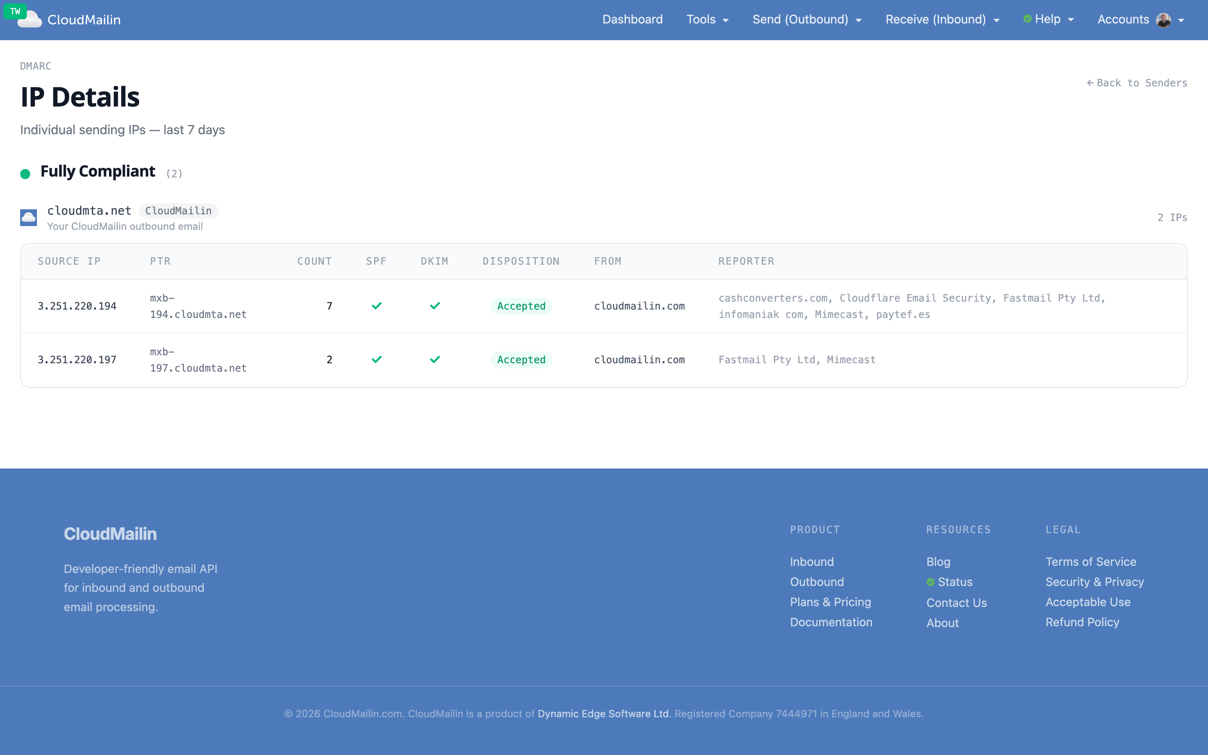
Task: Click the DKIM checkmark for 3.251.220.197
Action: coord(435,359)
